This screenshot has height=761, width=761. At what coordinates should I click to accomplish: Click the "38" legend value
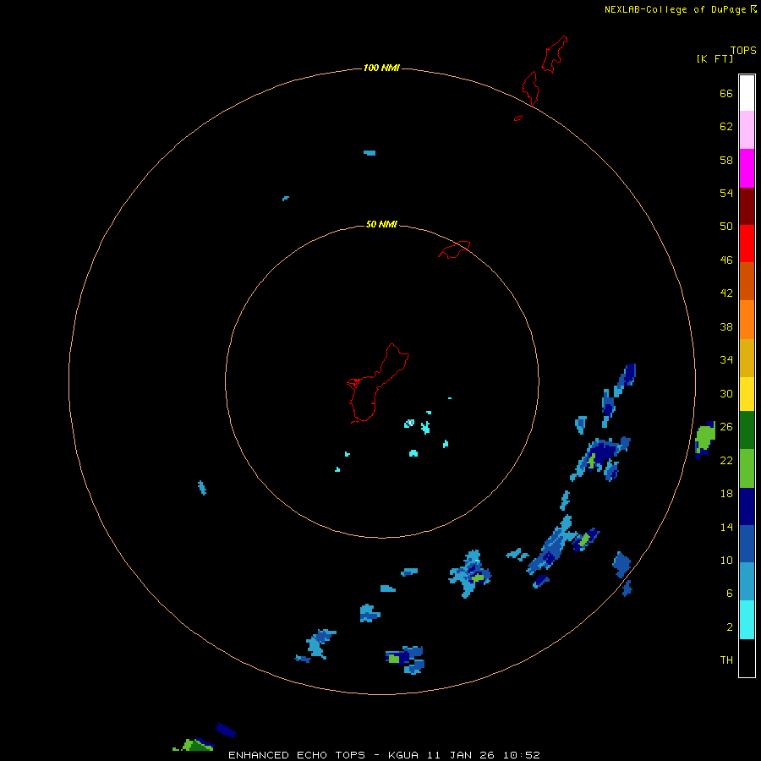726,326
